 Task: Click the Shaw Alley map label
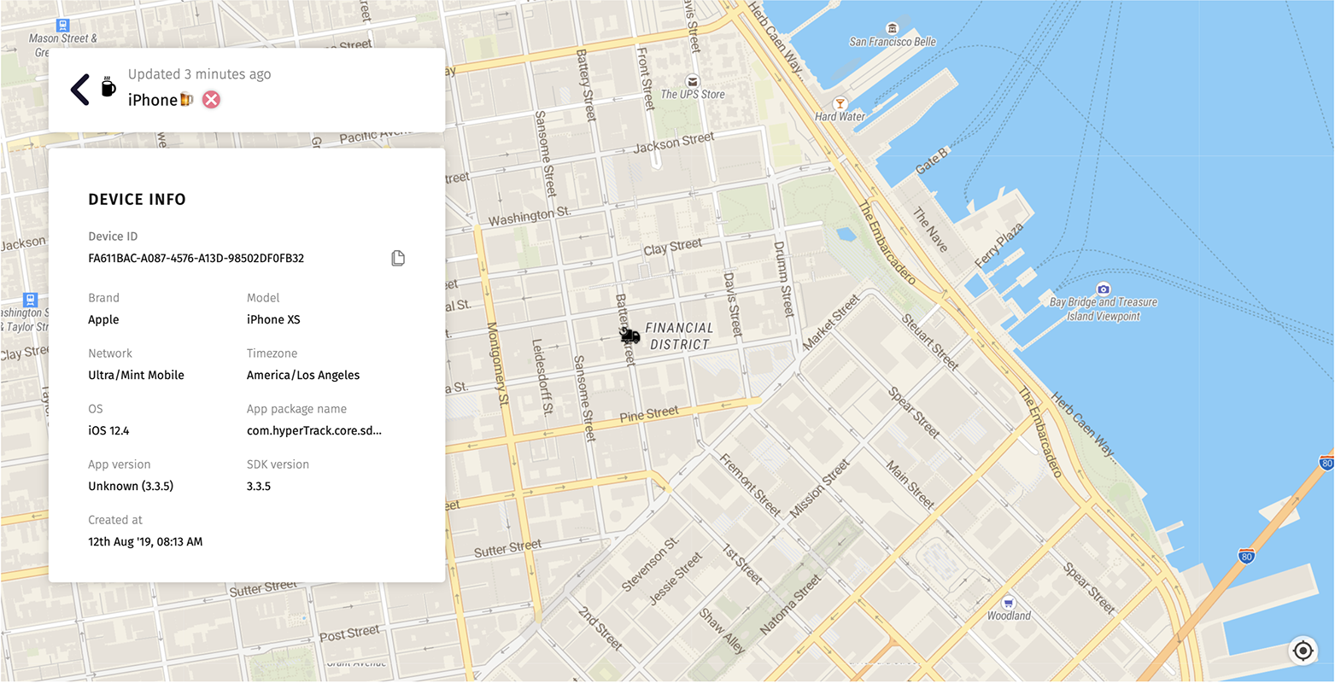pos(722,630)
